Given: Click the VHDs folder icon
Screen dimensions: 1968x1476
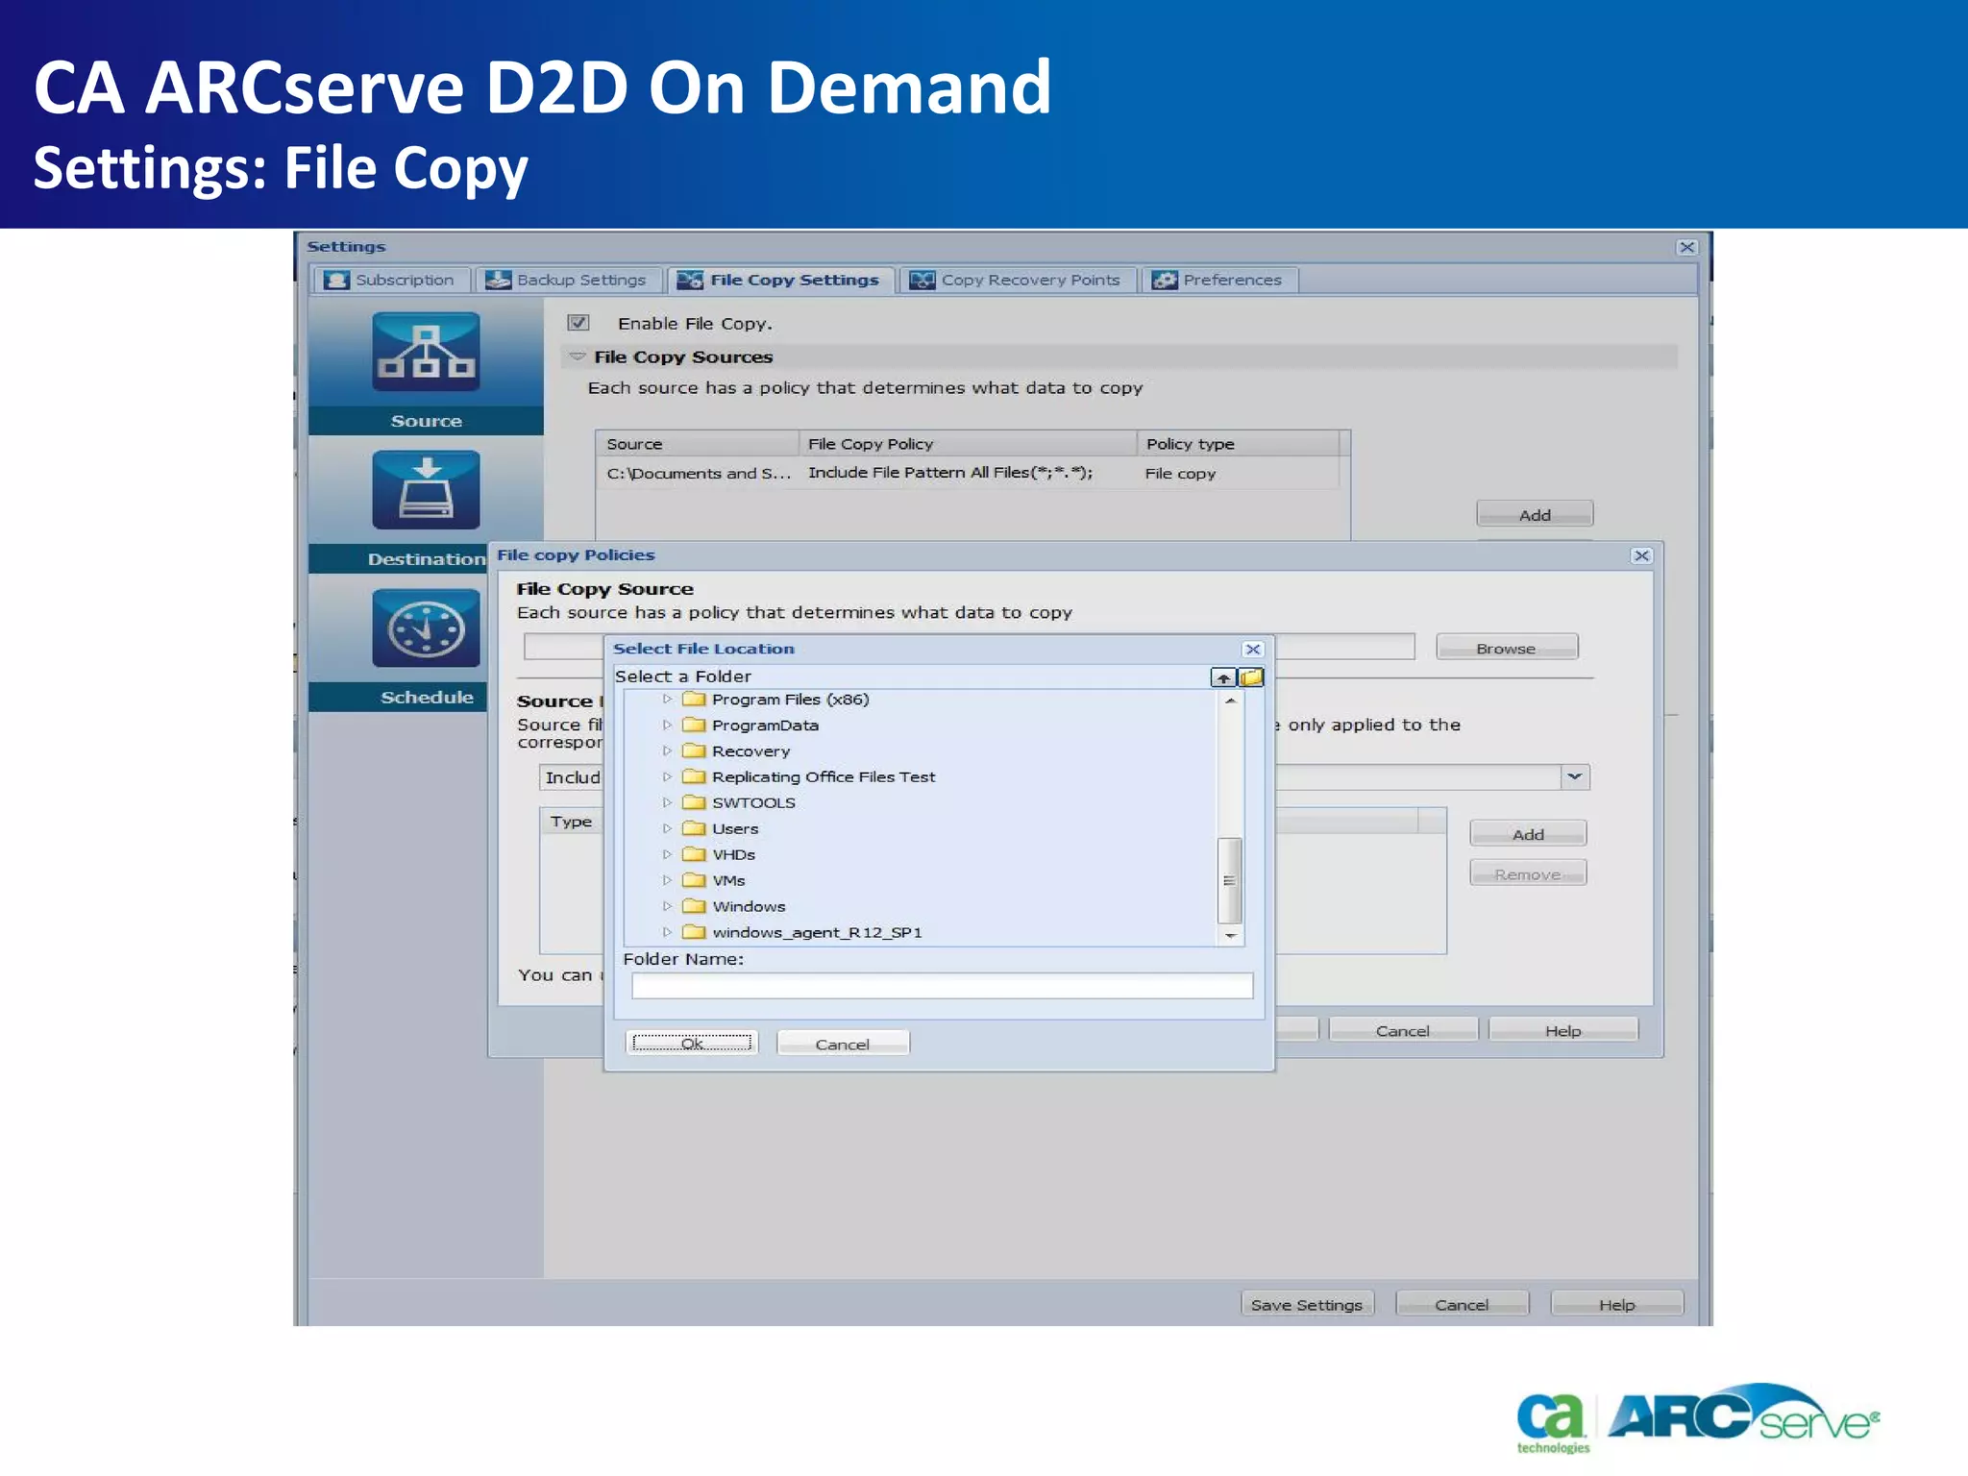Looking at the screenshot, I should (x=694, y=854).
